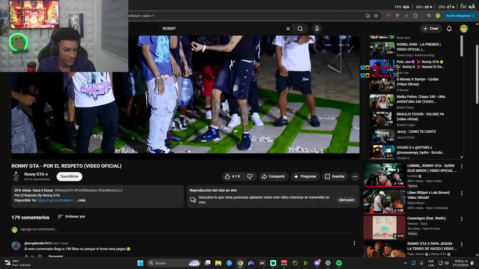Viewport: 479px width, 269px height.
Task: Open the vyd.co/GtaNam link
Action: (x=55, y=200)
